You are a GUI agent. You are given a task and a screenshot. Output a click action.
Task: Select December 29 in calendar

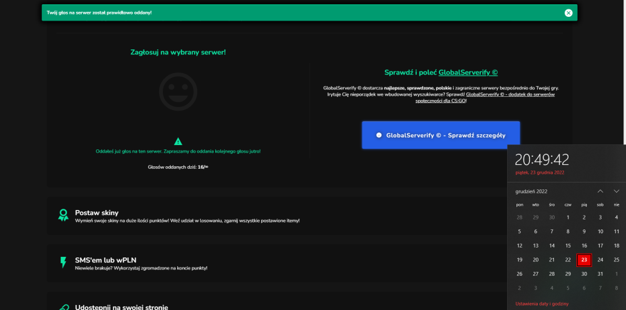coord(568,274)
